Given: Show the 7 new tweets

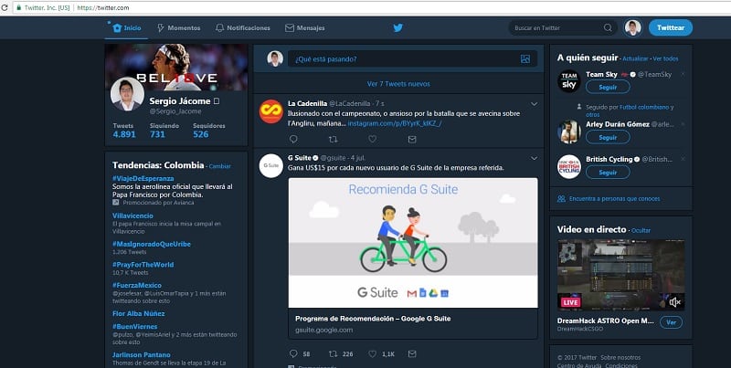Looking at the screenshot, I should point(398,84).
